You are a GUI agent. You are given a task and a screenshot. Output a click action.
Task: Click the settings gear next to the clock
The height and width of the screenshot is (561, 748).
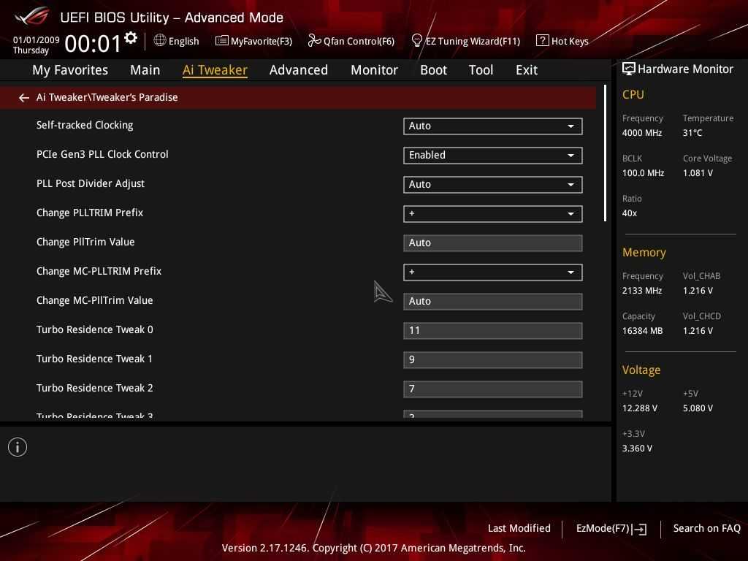point(131,38)
